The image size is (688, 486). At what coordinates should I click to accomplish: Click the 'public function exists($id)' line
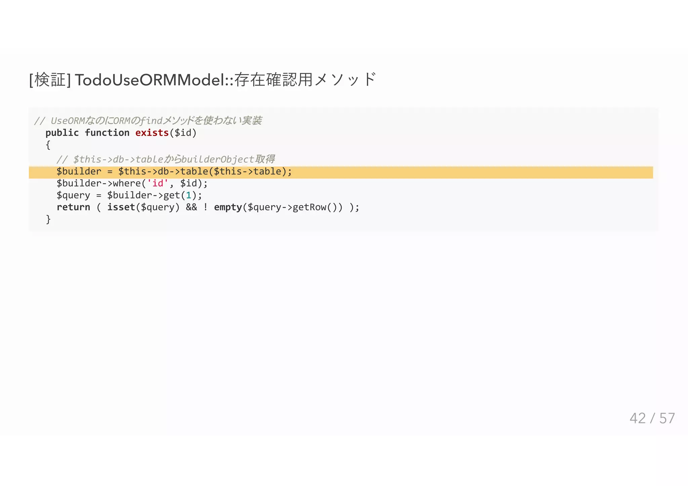[121, 133]
